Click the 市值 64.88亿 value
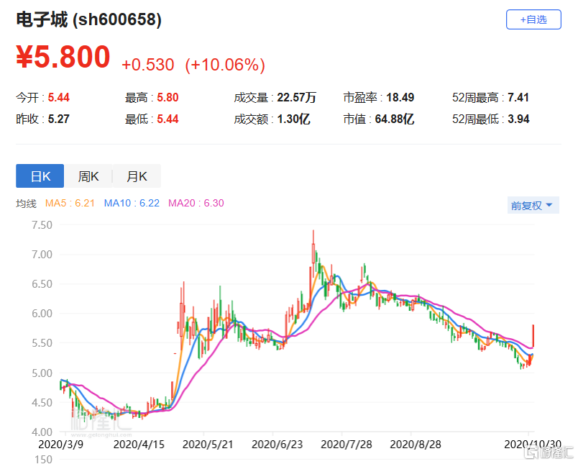 click(x=394, y=119)
